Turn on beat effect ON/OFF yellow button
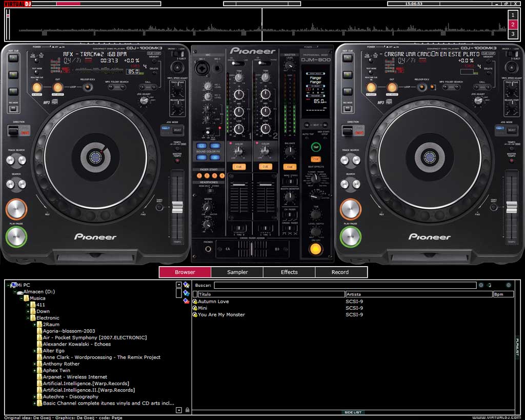Image resolution: width=525 pixels, height=420 pixels. [x=315, y=249]
